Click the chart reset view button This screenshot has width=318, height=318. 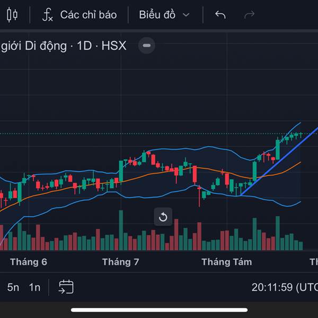click(x=163, y=217)
